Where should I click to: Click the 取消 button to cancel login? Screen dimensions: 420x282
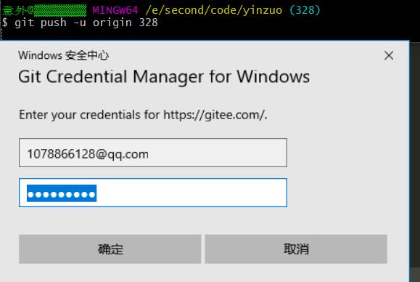pos(296,249)
